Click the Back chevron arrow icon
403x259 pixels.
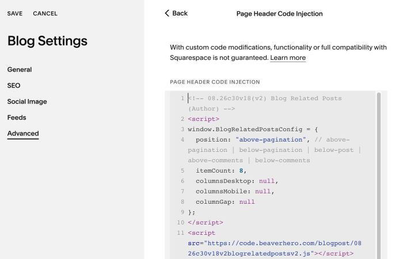click(x=167, y=13)
